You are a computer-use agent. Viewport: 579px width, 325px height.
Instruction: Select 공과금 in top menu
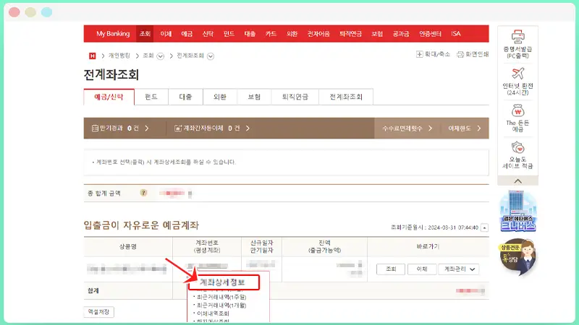(401, 33)
